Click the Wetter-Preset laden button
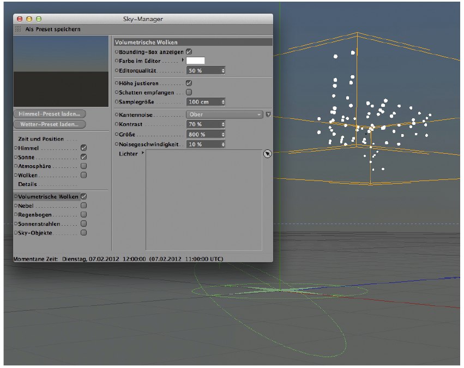 [x=50, y=124]
